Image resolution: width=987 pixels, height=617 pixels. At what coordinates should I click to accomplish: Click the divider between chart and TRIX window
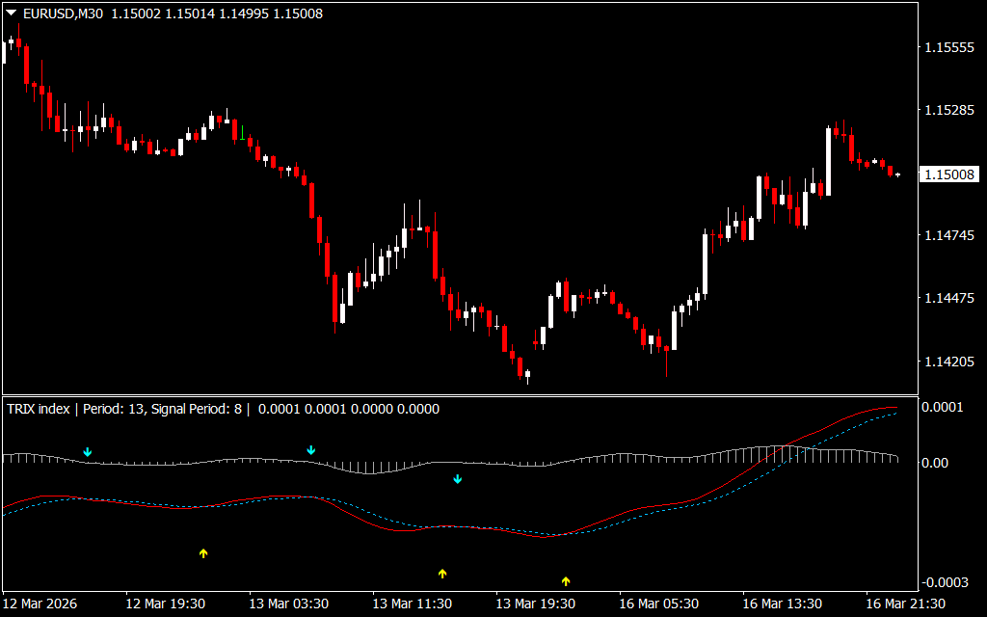coord(458,394)
